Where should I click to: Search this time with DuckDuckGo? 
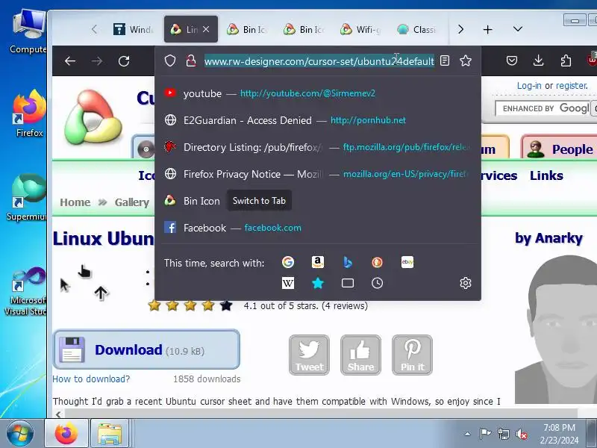[377, 262]
